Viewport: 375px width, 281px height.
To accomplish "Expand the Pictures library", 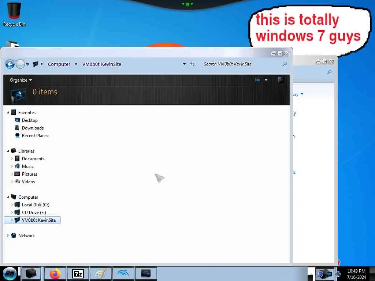I will (x=12, y=174).
